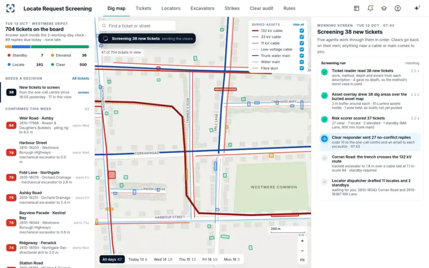Click Hide all buried assets link
429x268 pixels.
[x=299, y=25]
